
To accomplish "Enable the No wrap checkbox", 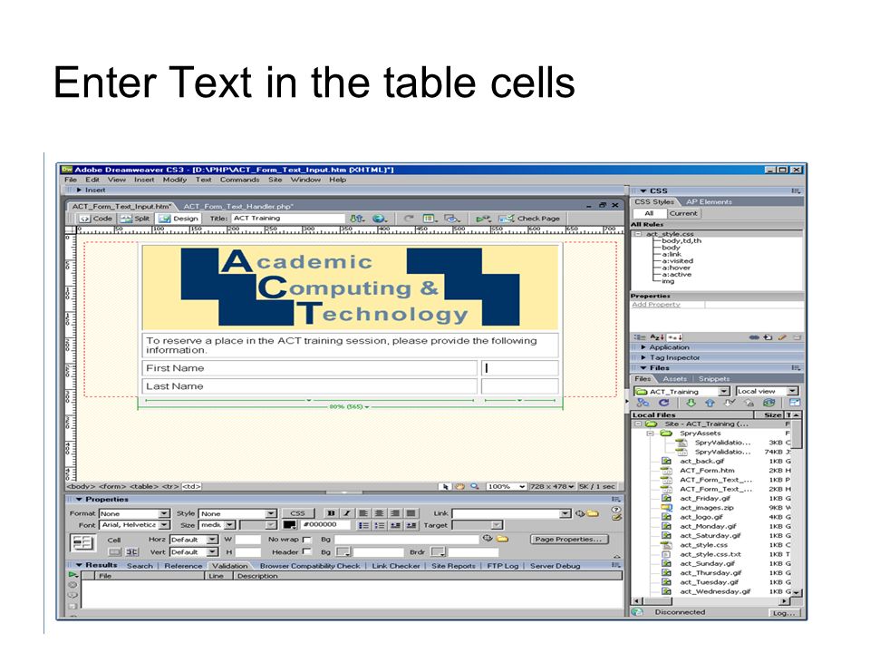I will coord(307,539).
